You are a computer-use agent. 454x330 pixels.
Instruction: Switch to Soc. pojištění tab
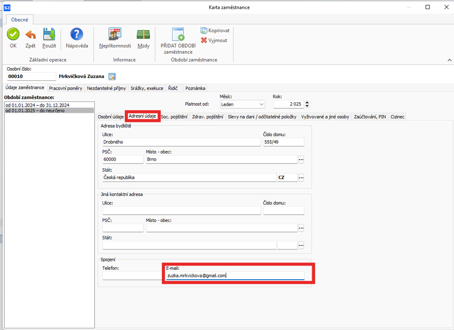point(174,117)
